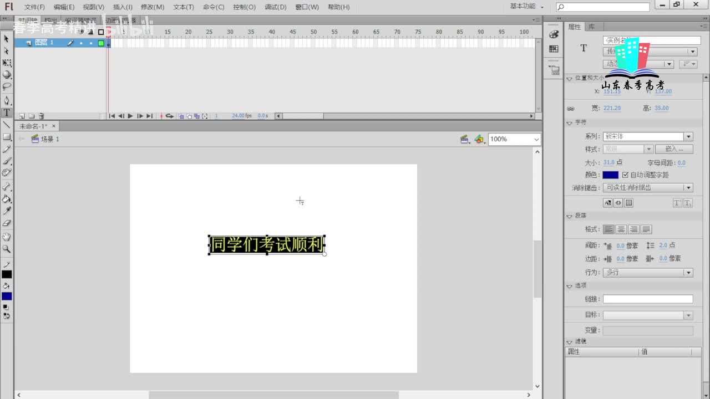
Task: Select the Hand tool
Action: tap(7, 237)
